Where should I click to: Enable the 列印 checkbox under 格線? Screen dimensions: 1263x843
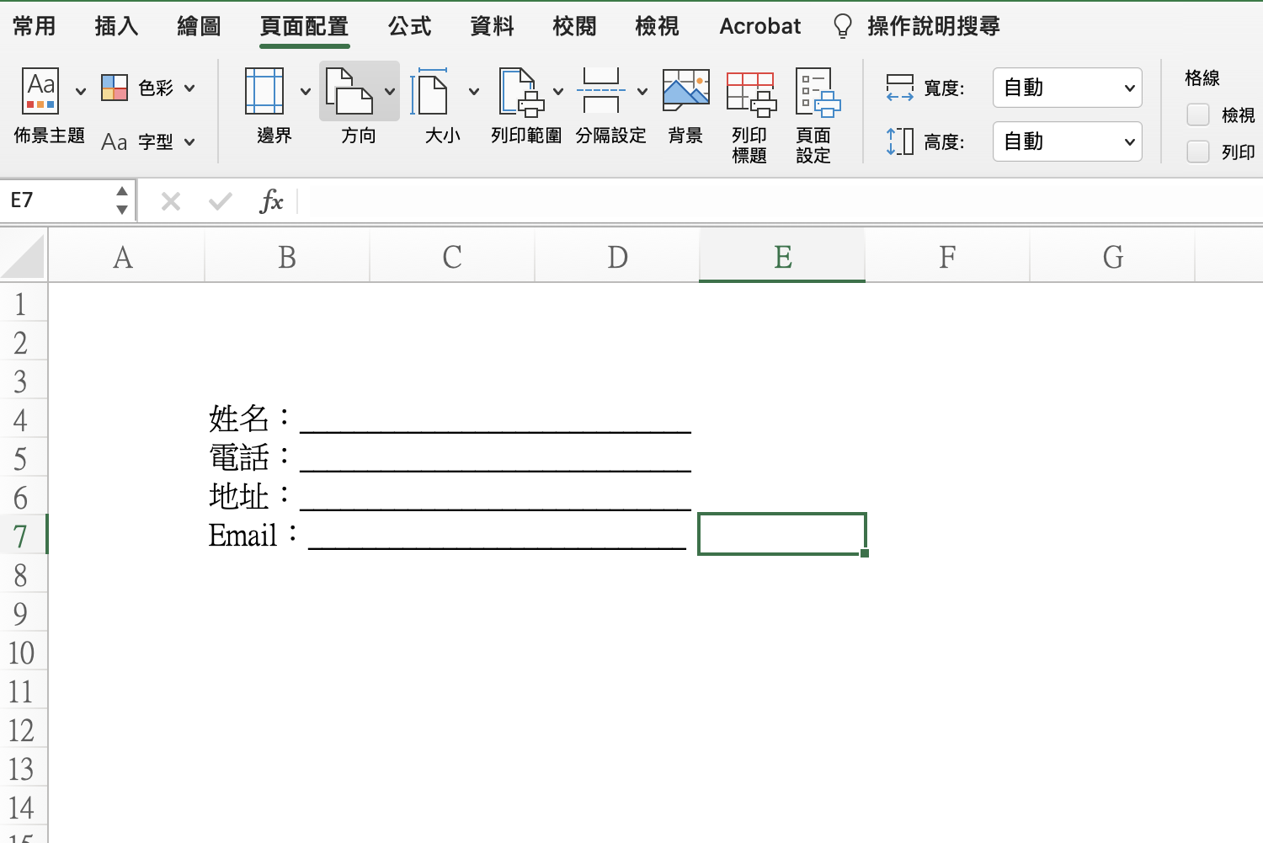click(1197, 152)
